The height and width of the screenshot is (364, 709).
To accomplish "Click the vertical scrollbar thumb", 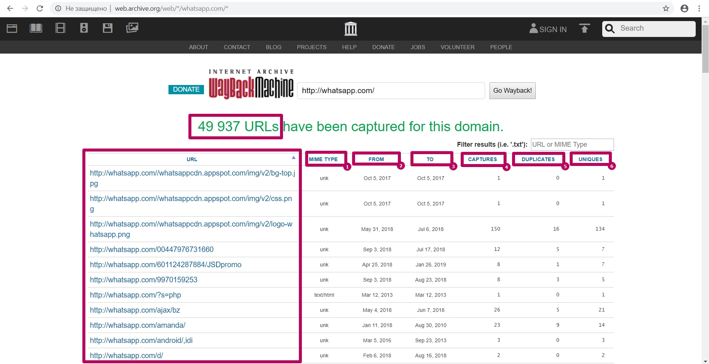I will click(x=705, y=49).
